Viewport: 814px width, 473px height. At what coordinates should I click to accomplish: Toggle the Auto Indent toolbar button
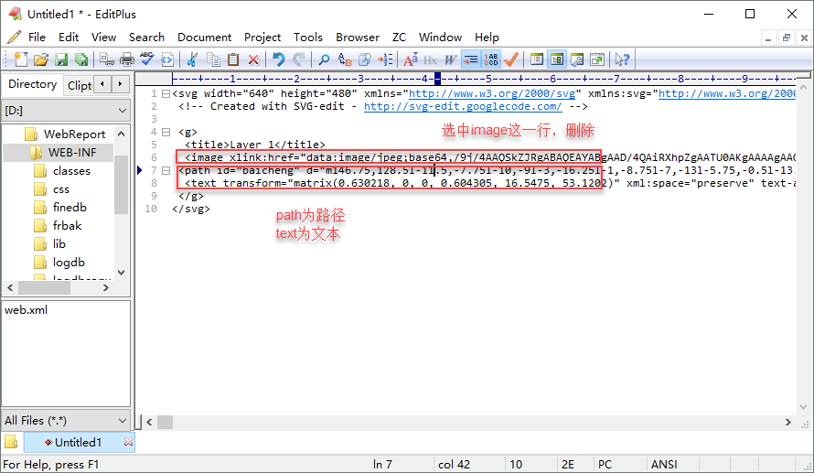pyautogui.click(x=471, y=59)
